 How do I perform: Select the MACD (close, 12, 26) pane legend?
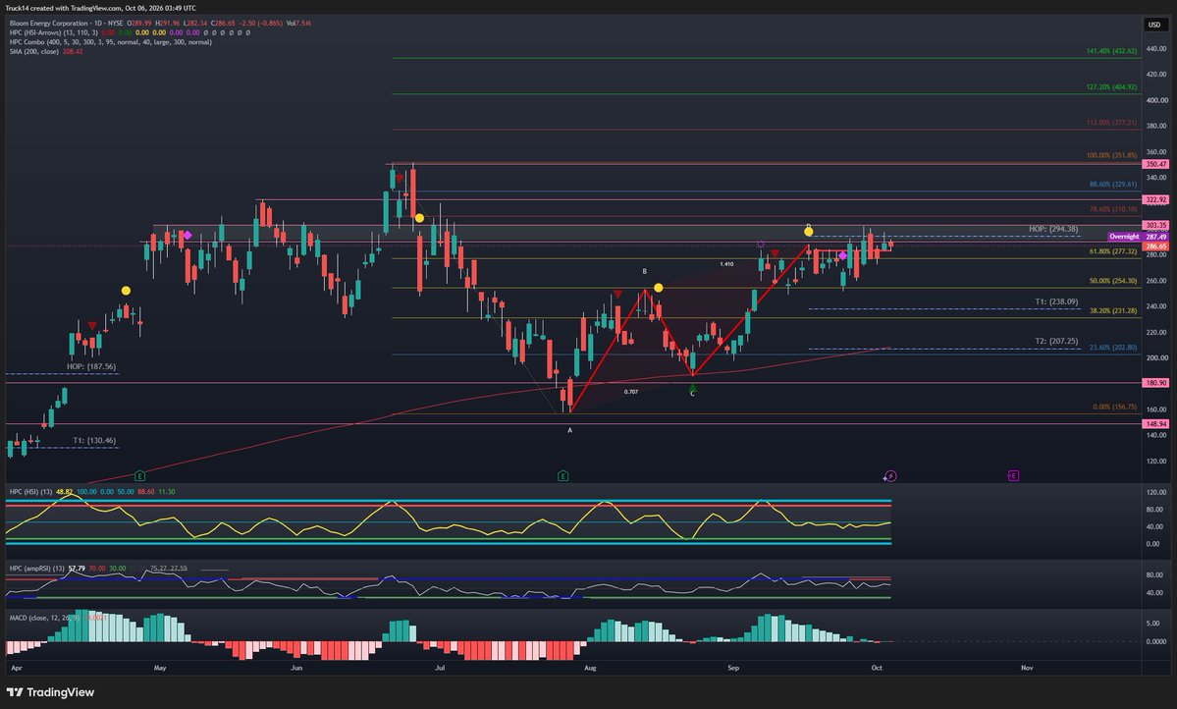click(x=43, y=618)
